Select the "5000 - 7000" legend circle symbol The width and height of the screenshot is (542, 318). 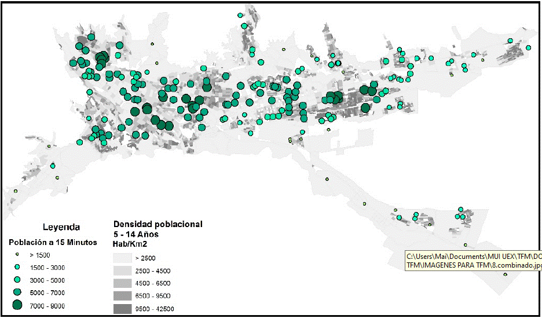[17, 292]
